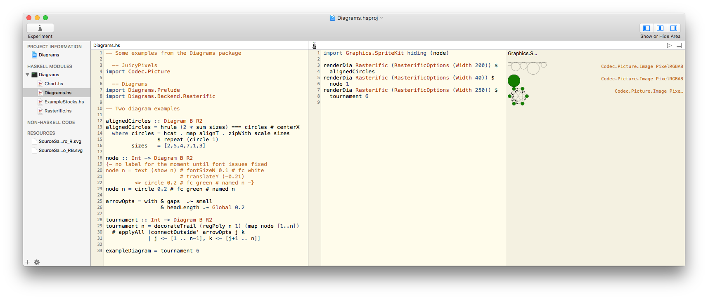Open ExampleStocks.hs module file
This screenshot has height=299, width=708.
(x=64, y=102)
